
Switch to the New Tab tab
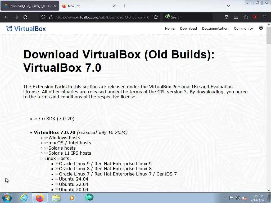(89, 6)
